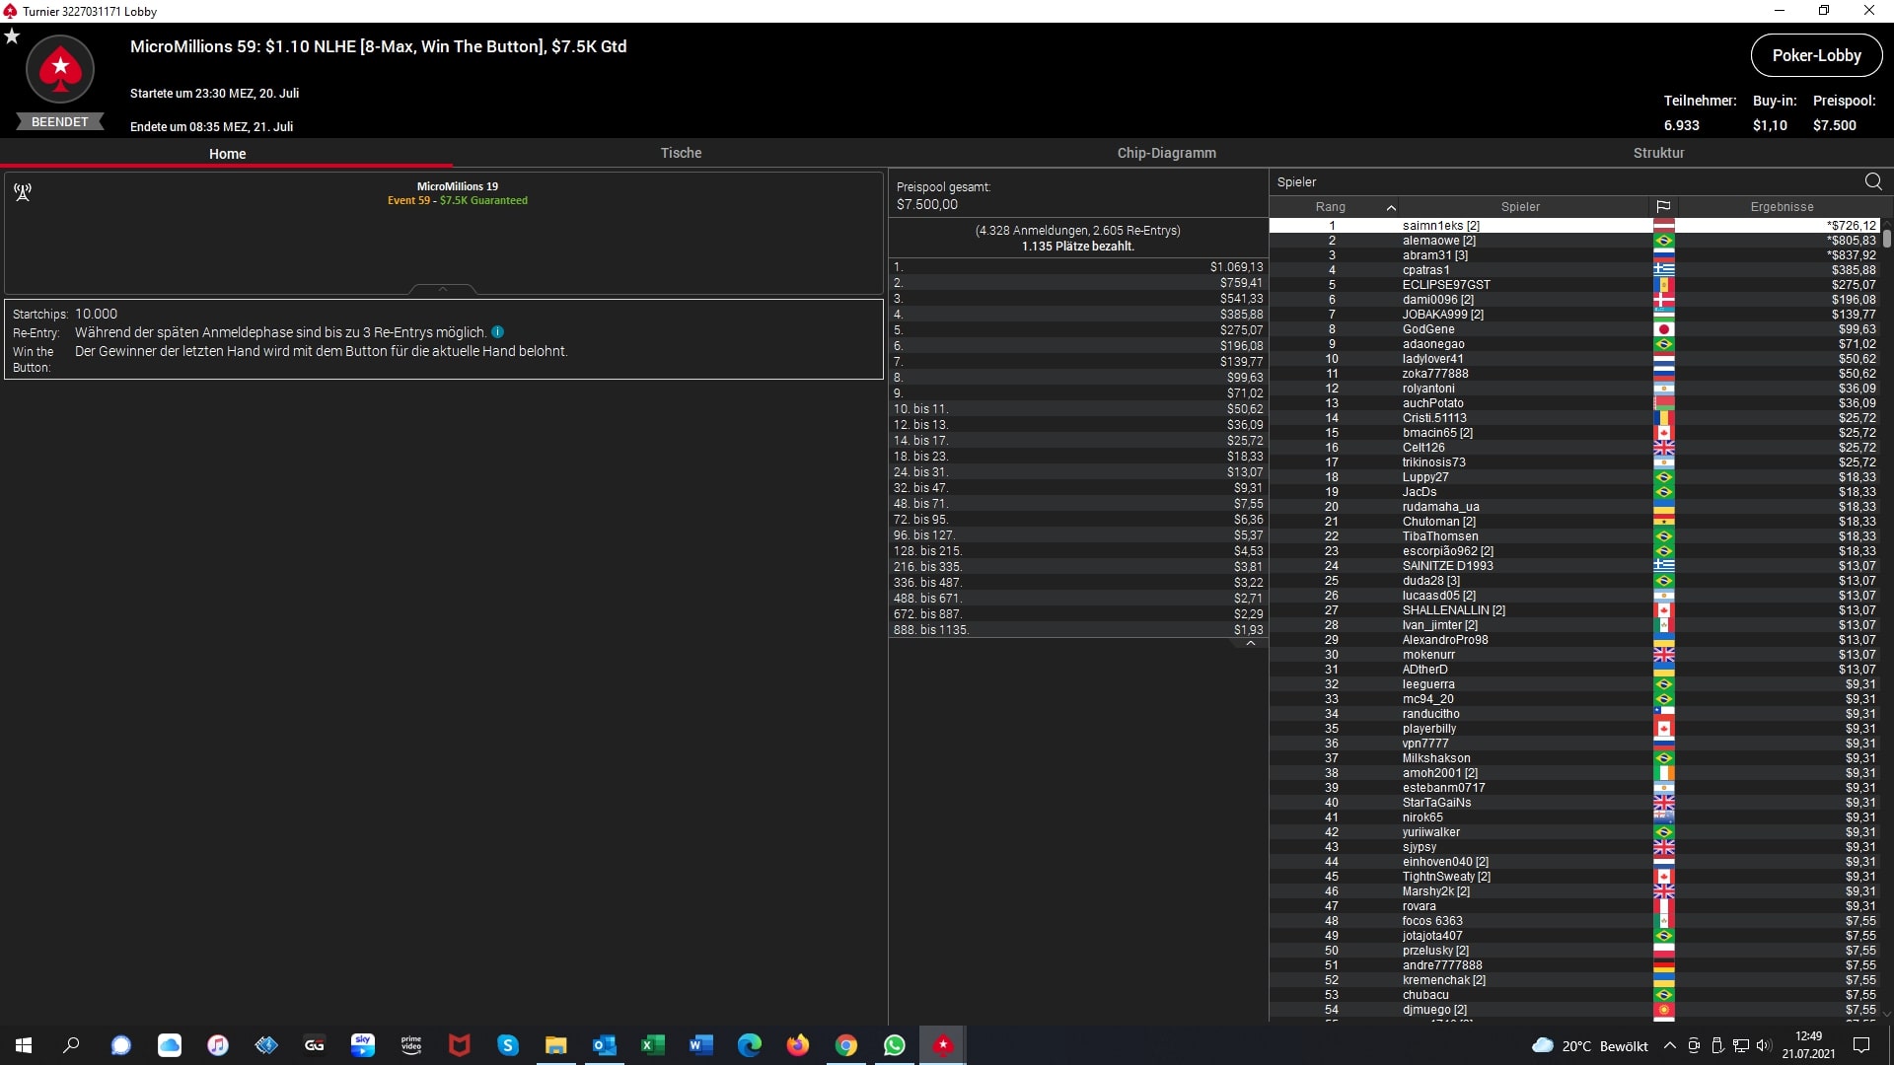Select player cpatras1 in the list
This screenshot has height=1065, width=1894.
[x=1574, y=270]
